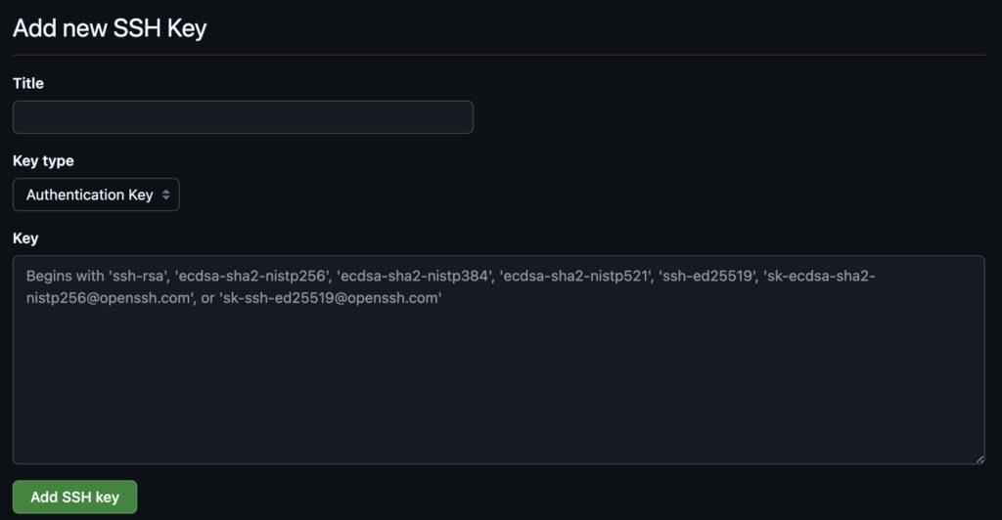Click the resize grip on Key textarea
Image resolution: width=1002 pixels, height=520 pixels.
tap(979, 457)
